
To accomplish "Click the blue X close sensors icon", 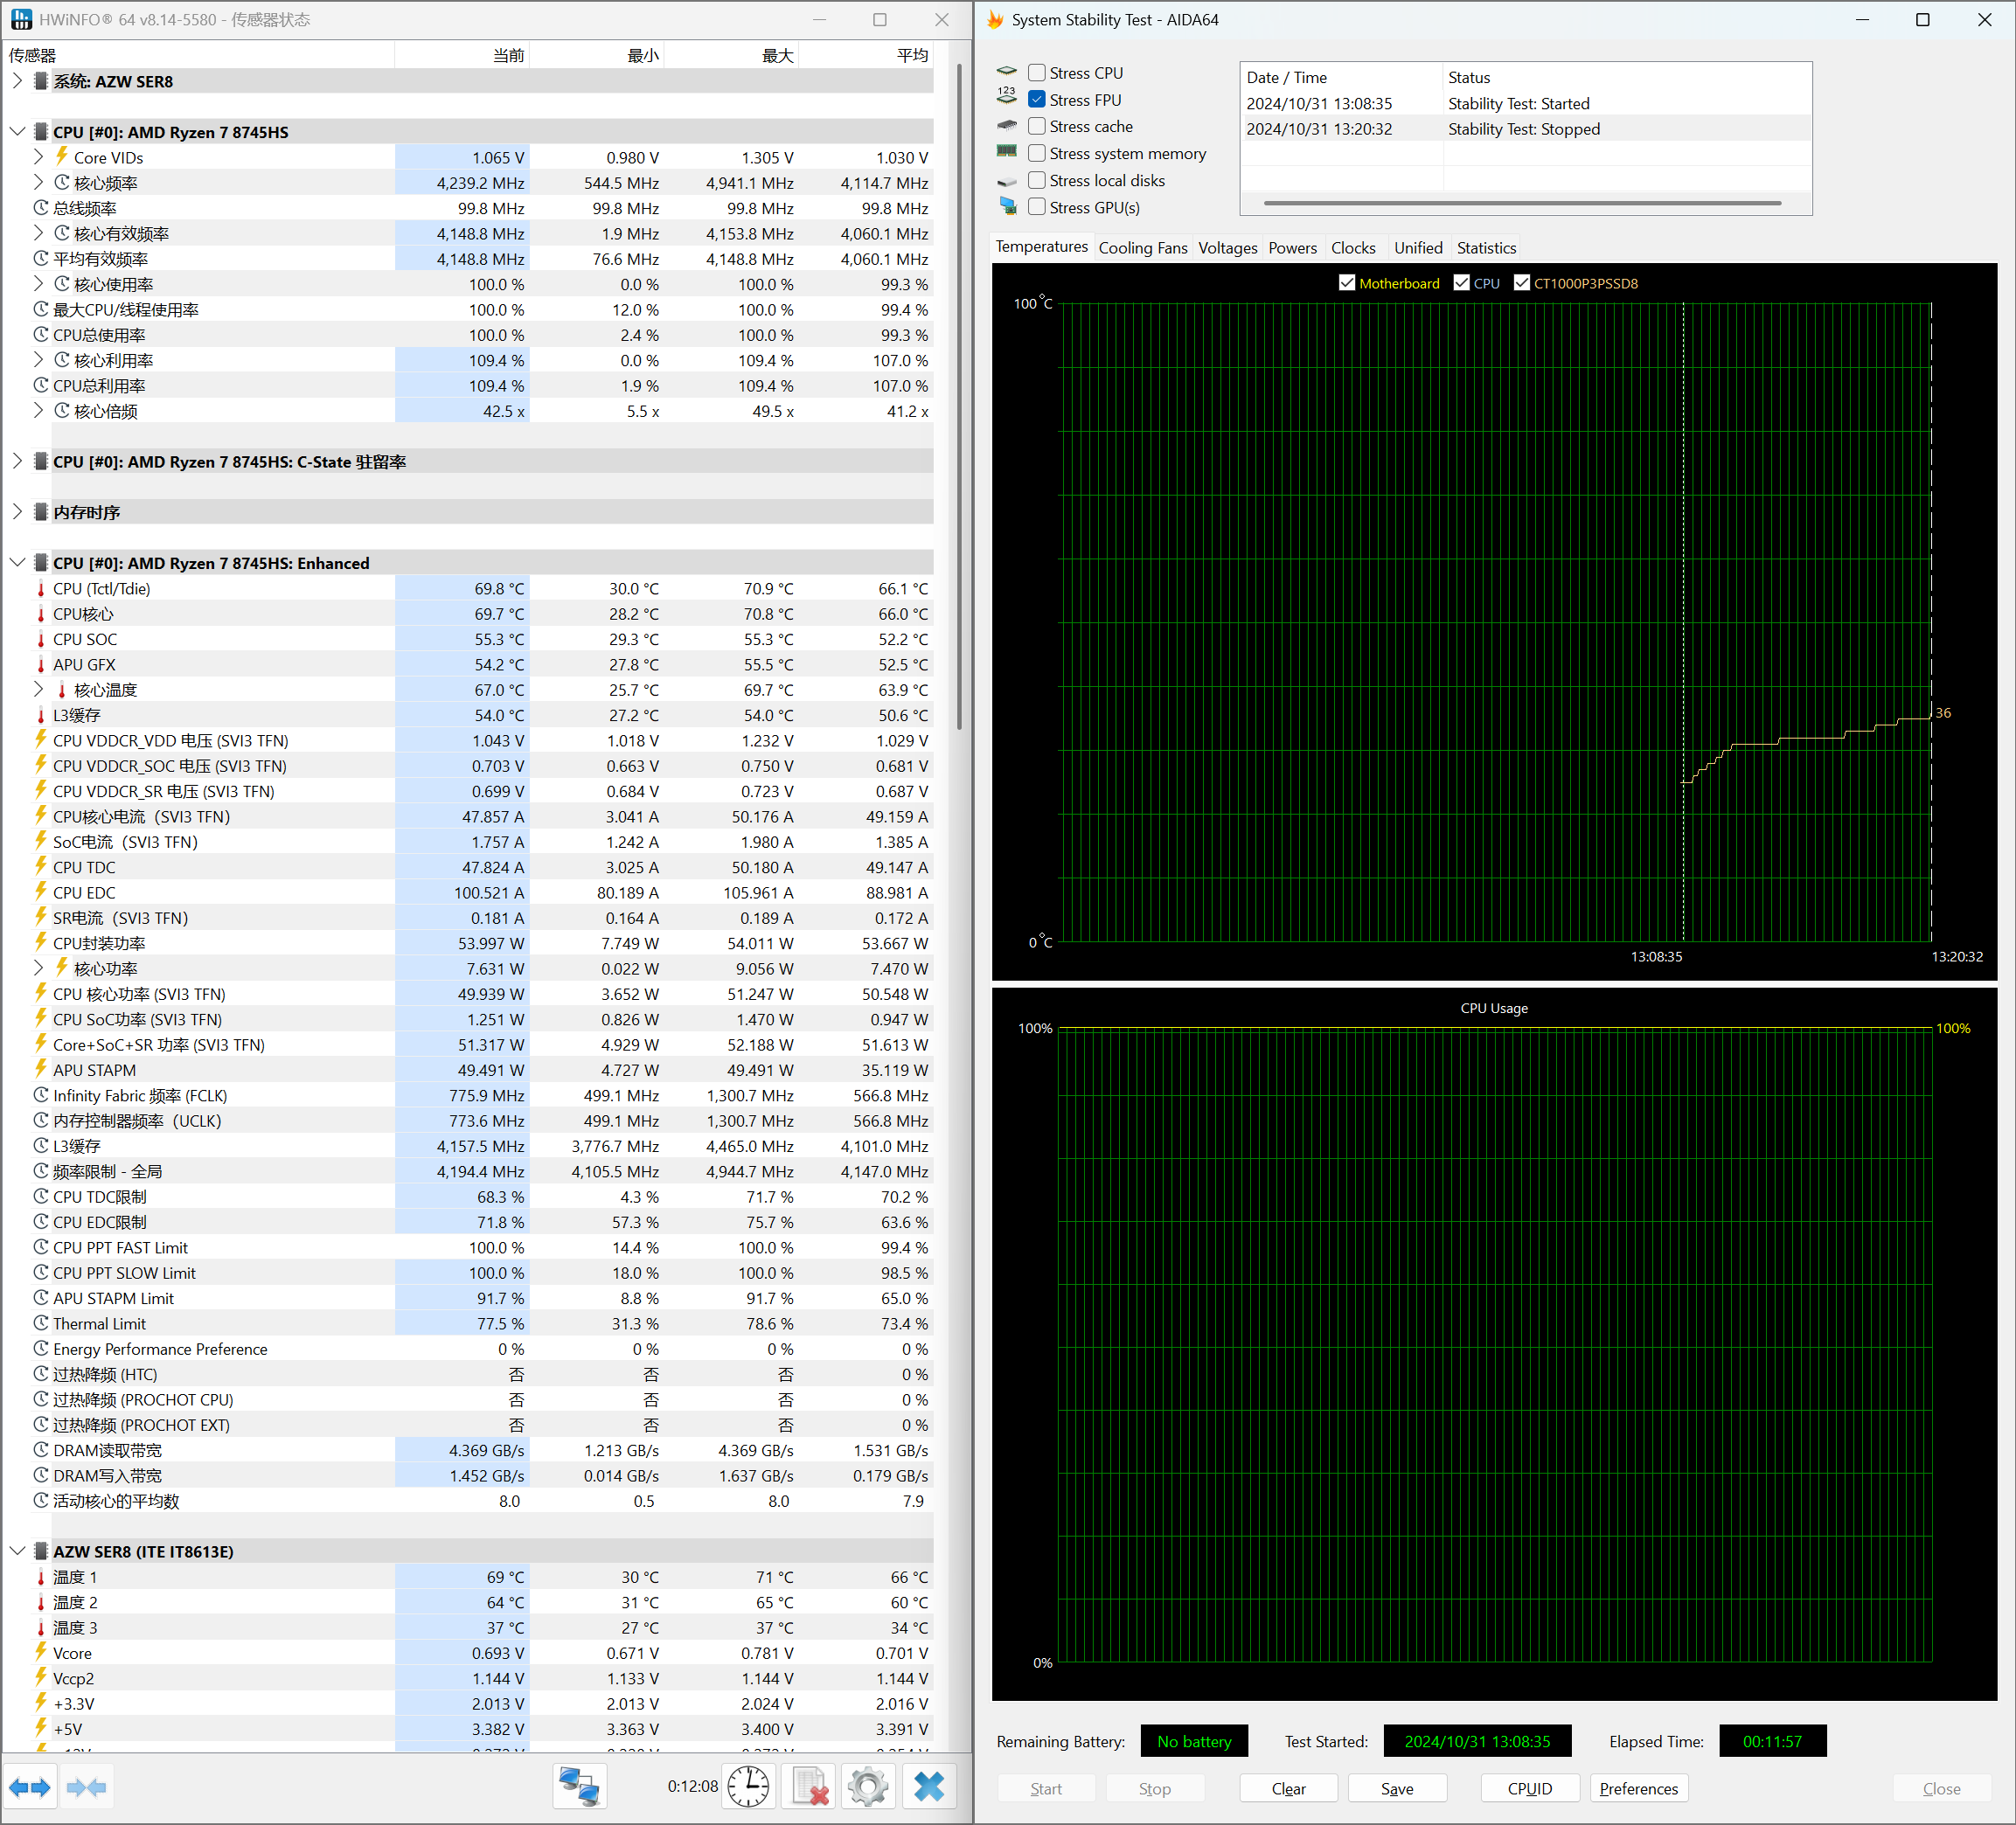I will (x=929, y=1787).
